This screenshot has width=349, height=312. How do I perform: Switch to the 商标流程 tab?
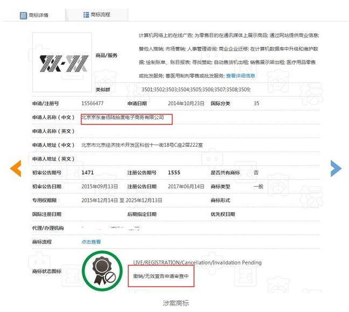(97, 15)
